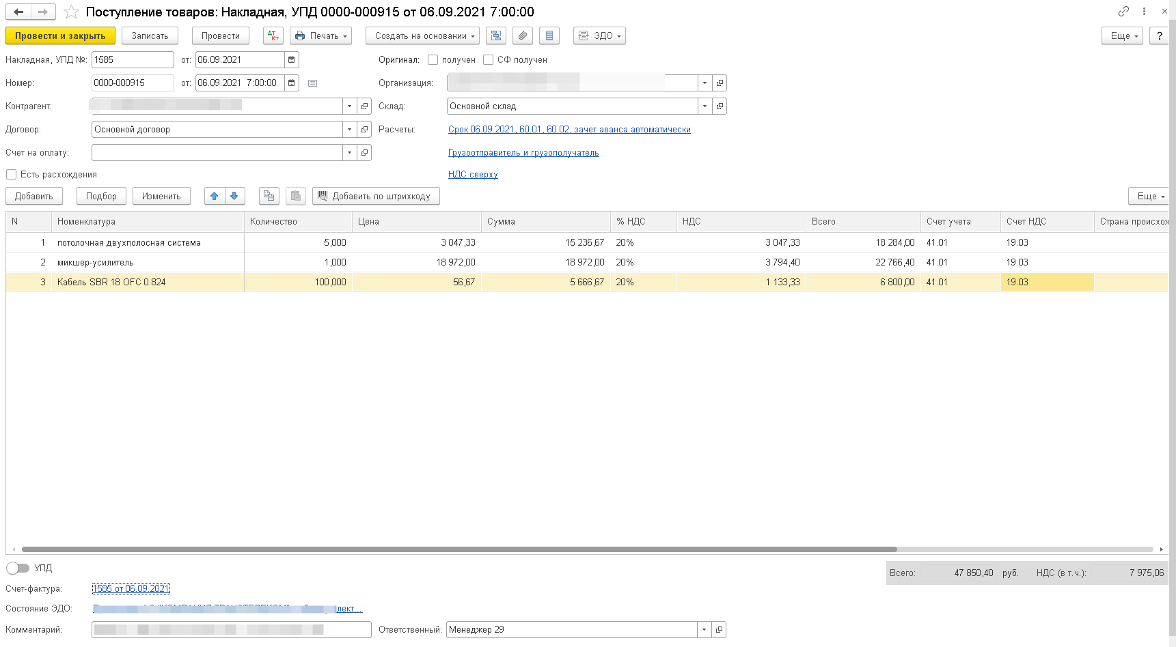Enable Есть расхождения checkbox
This screenshot has height=647, width=1176.
[x=11, y=175]
